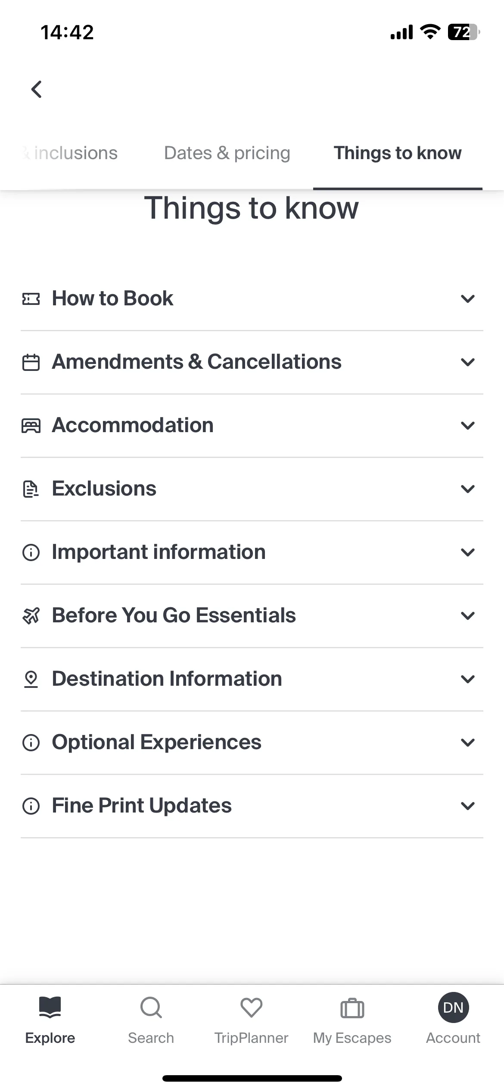Image resolution: width=504 pixels, height=1092 pixels.
Task: Open the Search magnifier icon
Action: [151, 1007]
